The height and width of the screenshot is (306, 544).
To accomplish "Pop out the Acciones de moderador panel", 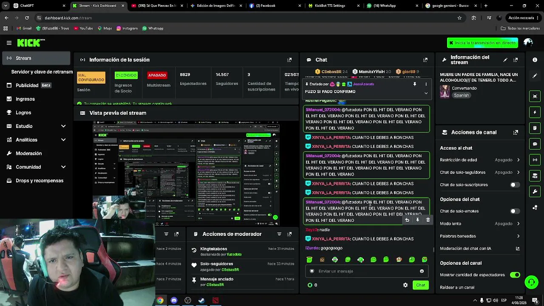I will click(x=289, y=234).
